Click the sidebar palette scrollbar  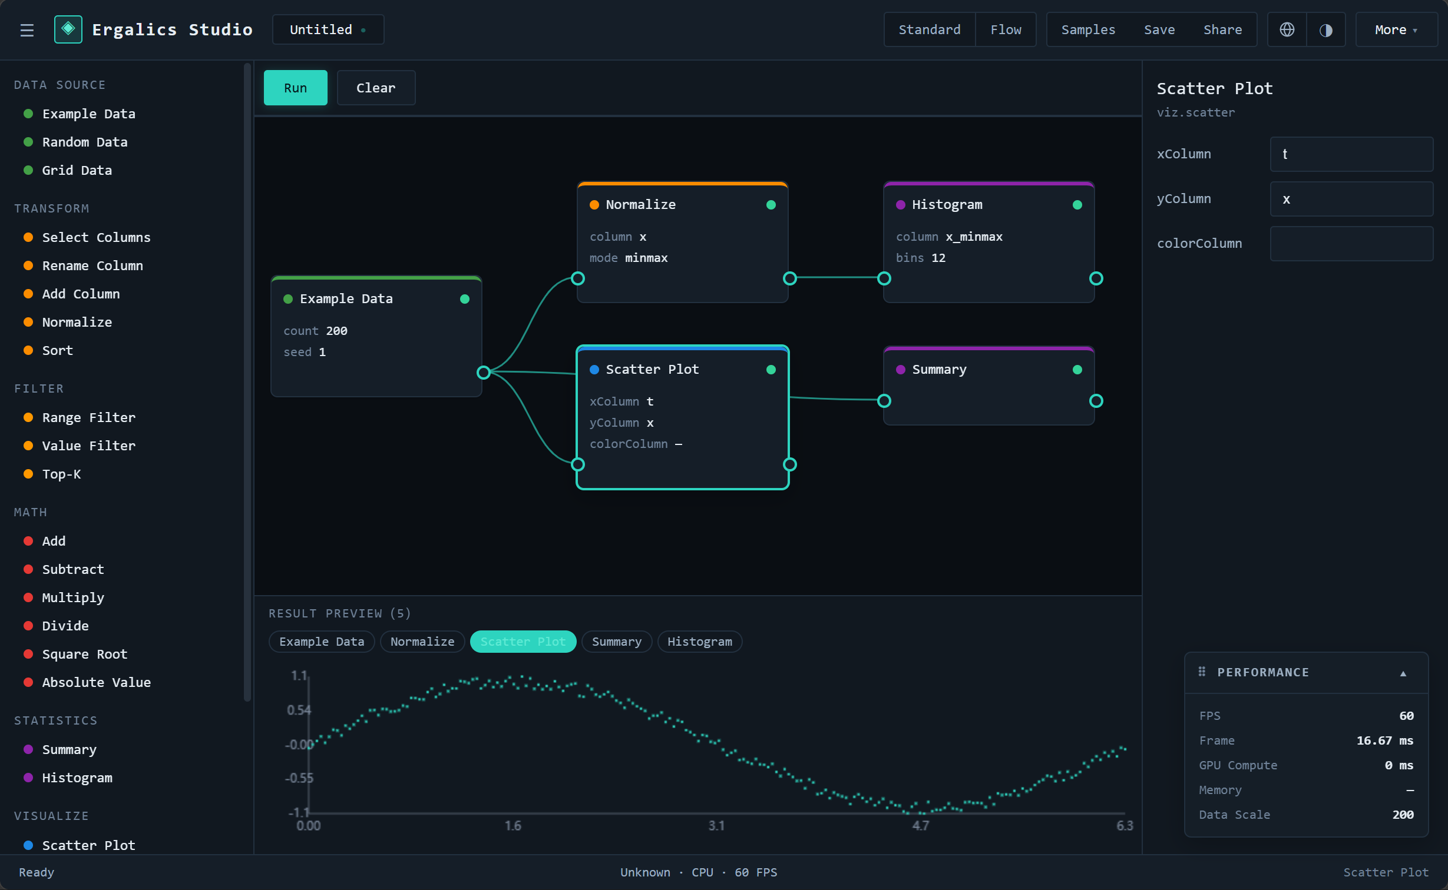pyautogui.click(x=247, y=383)
